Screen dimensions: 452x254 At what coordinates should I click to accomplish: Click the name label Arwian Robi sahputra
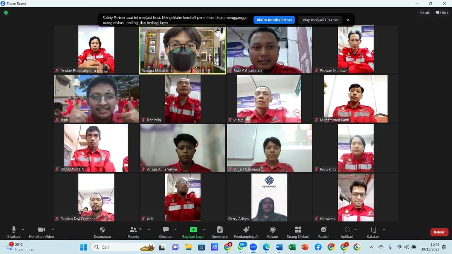pyautogui.click(x=78, y=70)
